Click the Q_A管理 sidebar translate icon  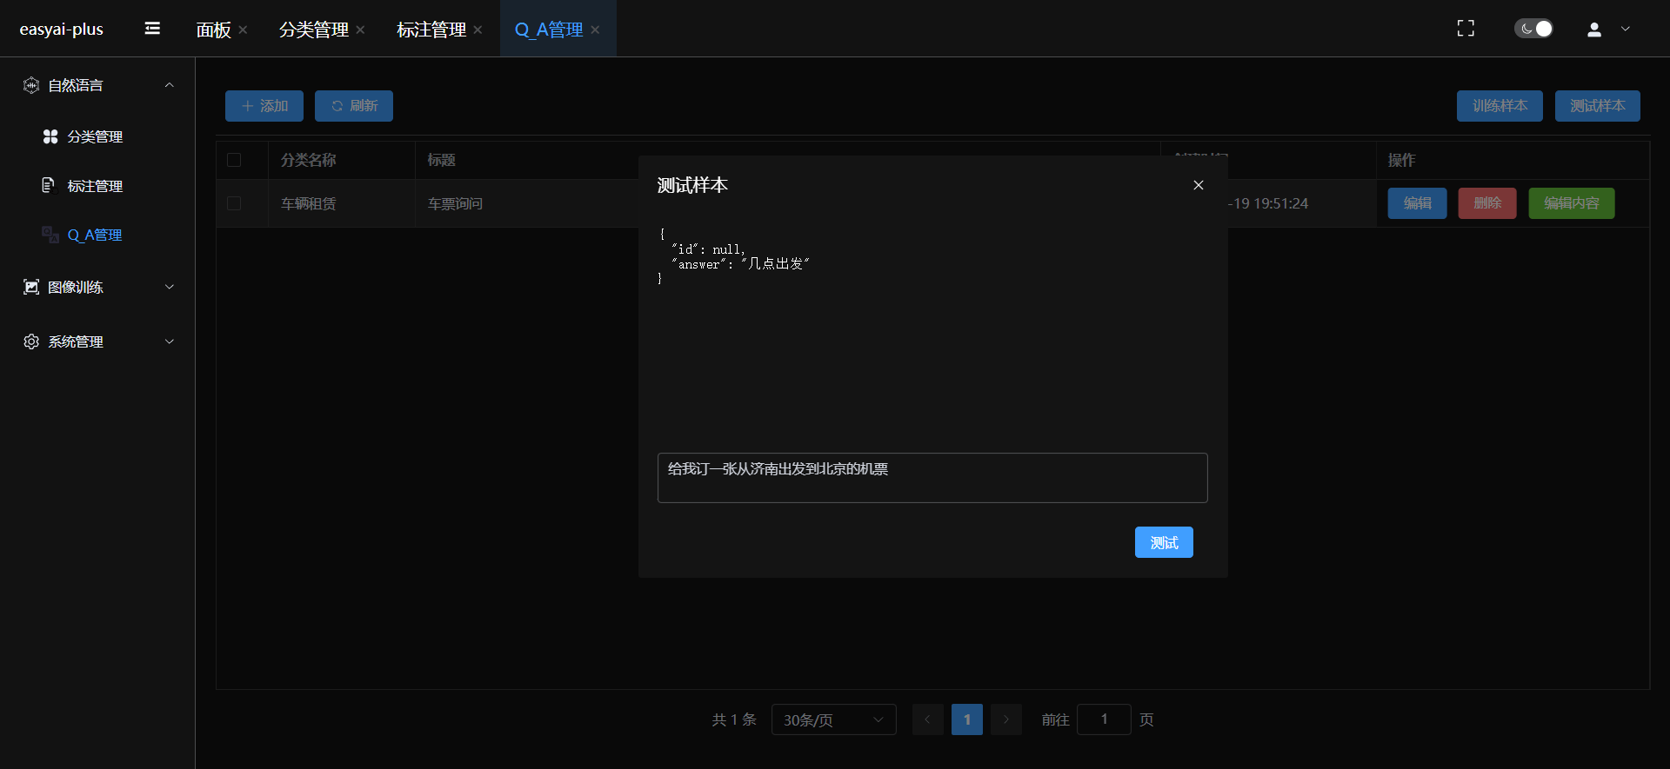click(50, 234)
